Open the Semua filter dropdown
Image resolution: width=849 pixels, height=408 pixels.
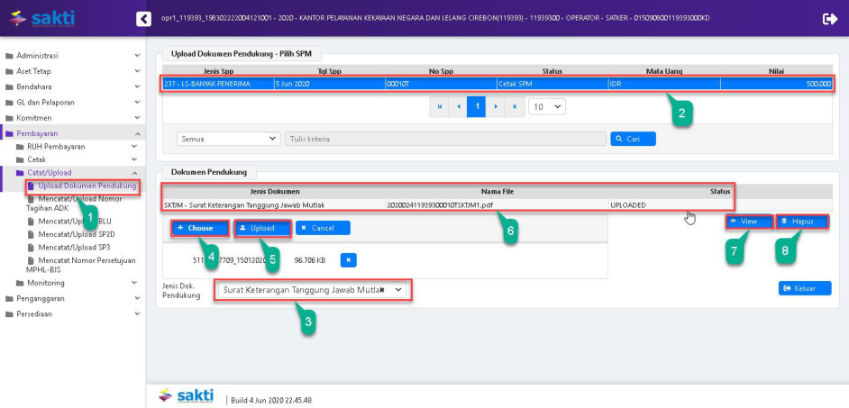pos(229,139)
